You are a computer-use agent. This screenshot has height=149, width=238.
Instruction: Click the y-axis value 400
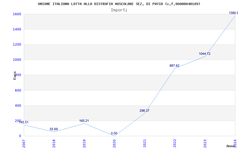point(18,105)
